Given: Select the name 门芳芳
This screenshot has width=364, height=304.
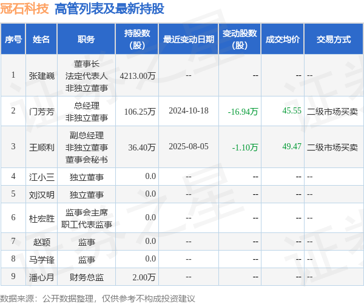Looking at the screenshot, I should pyautogui.click(x=42, y=112).
